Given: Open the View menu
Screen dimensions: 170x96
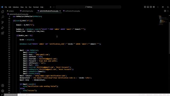Looking at the screenshot, I should click(x=22, y=7).
